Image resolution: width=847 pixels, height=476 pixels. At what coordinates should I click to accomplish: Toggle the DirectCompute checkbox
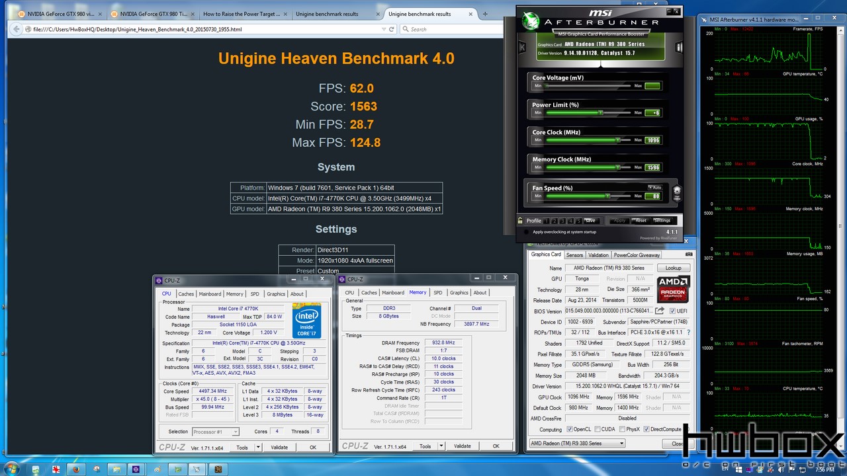pos(646,430)
